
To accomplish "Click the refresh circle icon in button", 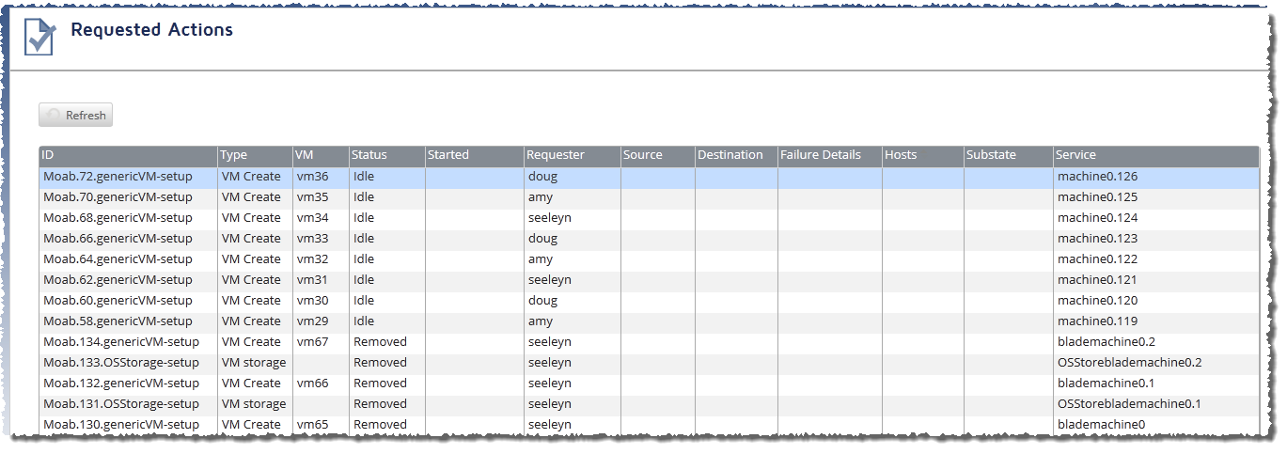I will 54,115.
